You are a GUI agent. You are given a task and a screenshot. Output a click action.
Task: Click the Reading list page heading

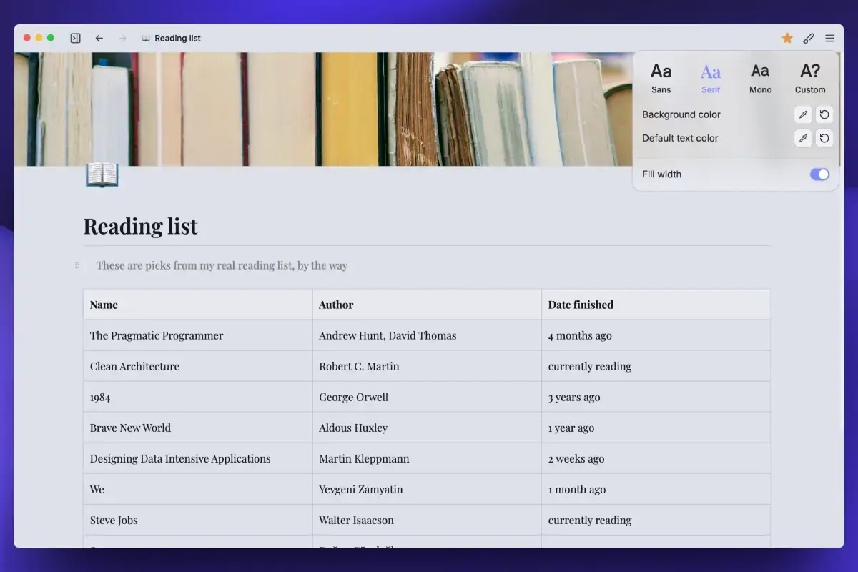coord(141,226)
